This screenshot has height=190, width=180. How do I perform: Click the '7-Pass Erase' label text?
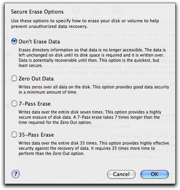tap(34, 104)
